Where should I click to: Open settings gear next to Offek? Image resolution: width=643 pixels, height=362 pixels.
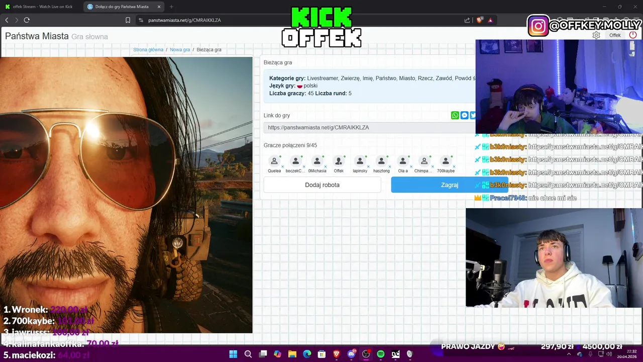pos(596,35)
